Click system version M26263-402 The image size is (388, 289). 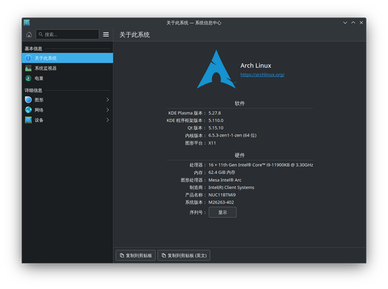click(221, 202)
